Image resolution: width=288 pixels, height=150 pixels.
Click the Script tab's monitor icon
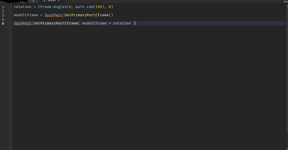pyautogui.click(x=44, y=1)
